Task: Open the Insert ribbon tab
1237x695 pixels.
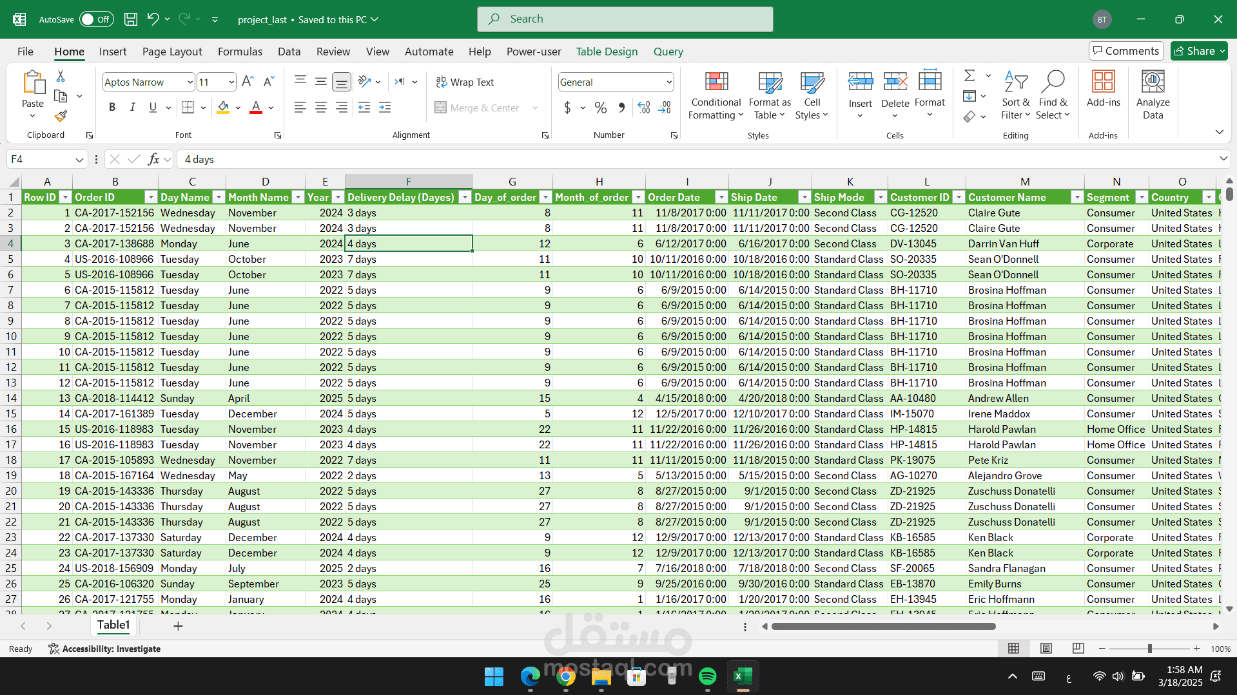Action: point(113,52)
